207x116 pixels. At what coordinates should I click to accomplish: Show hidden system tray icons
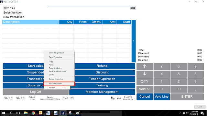pos(180,113)
